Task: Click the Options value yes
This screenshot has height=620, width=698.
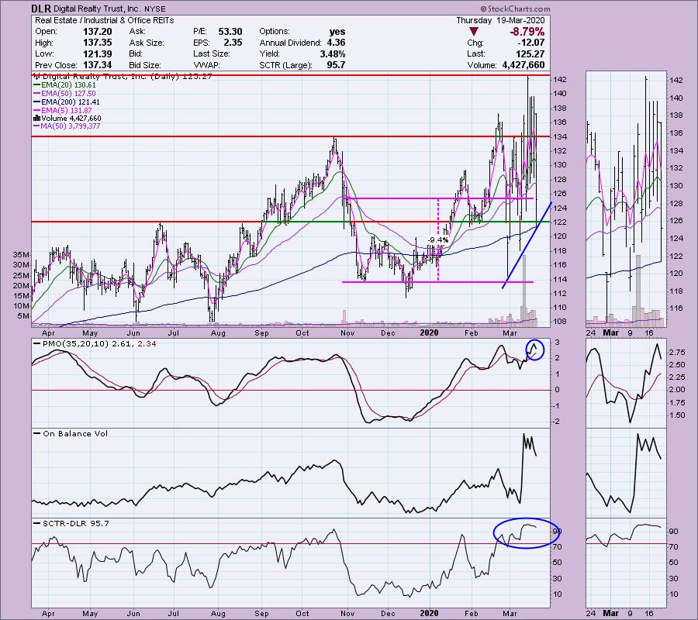Action: point(337,32)
